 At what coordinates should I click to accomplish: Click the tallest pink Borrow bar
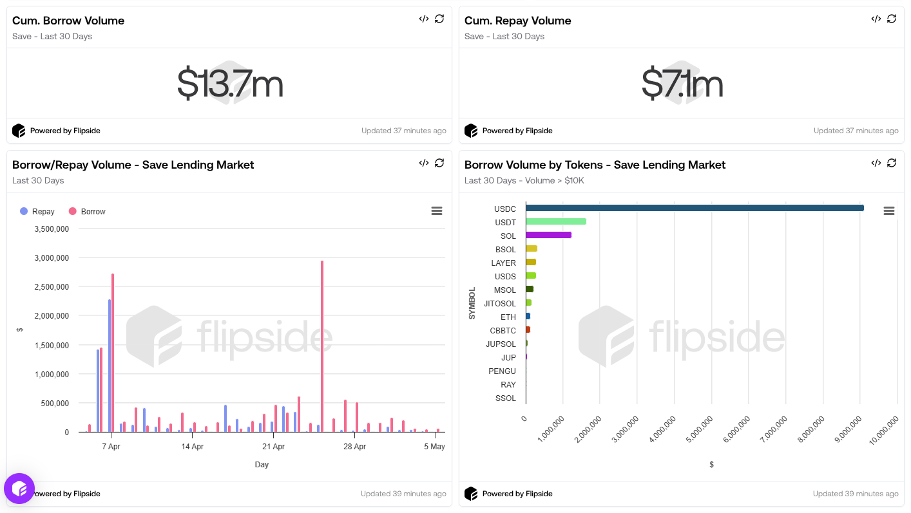pyautogui.click(x=322, y=346)
